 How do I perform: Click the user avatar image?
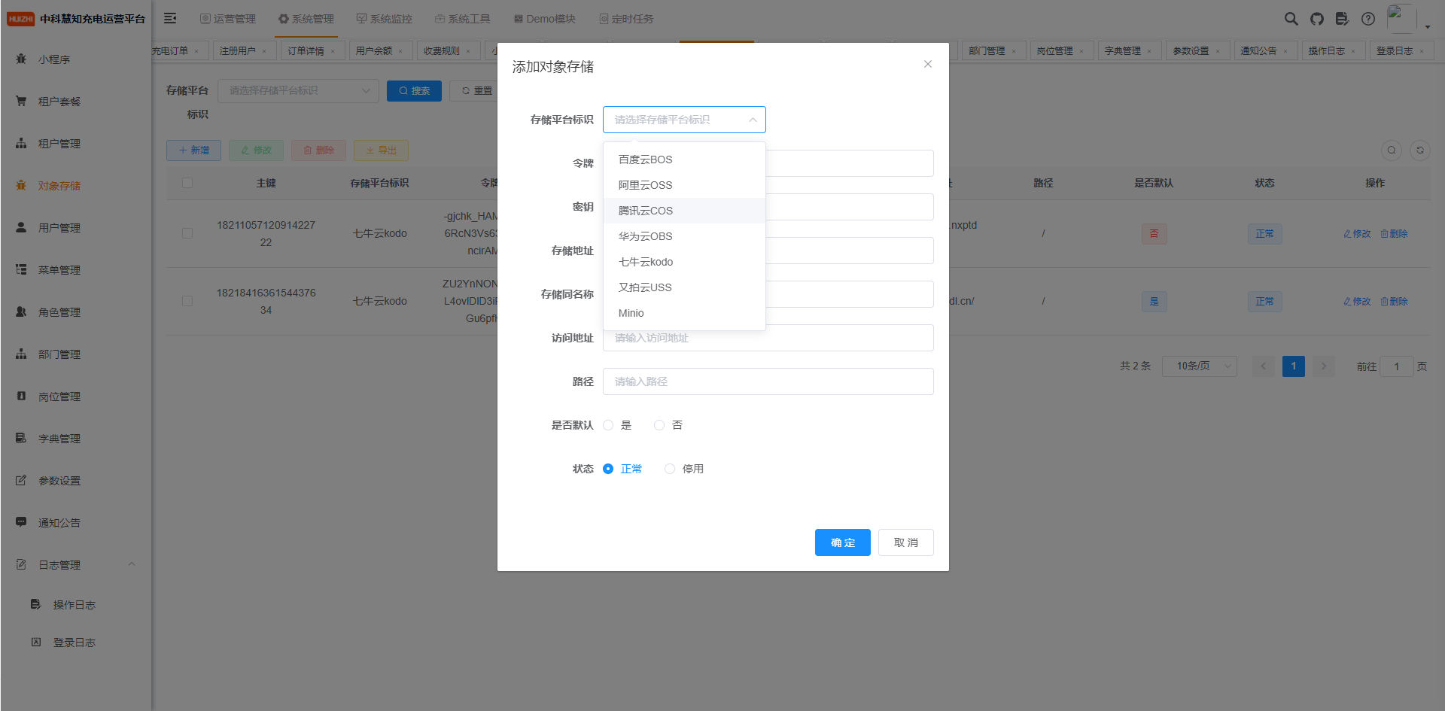(x=1401, y=18)
